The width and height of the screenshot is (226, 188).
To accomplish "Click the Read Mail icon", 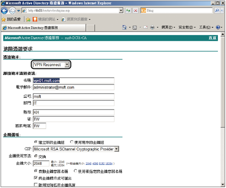I will pyautogui.click(x=146, y=27).
